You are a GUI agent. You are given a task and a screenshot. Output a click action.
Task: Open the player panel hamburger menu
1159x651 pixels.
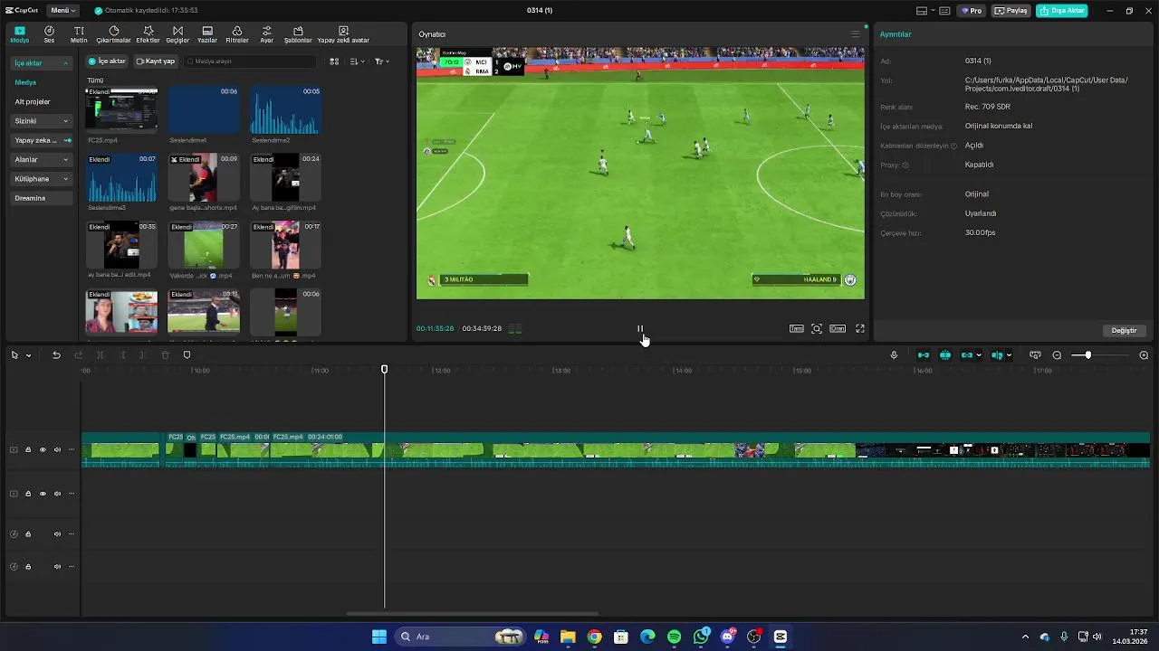click(x=855, y=34)
